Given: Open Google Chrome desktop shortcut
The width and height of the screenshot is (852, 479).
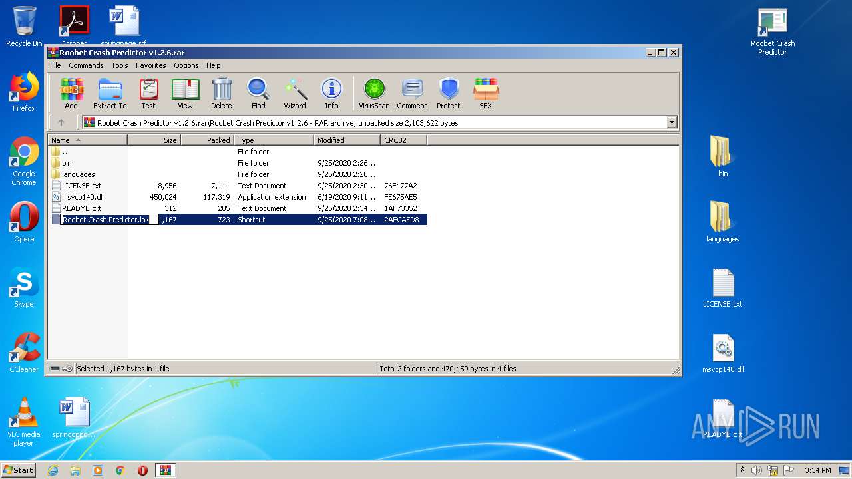Looking at the screenshot, I should (24, 161).
